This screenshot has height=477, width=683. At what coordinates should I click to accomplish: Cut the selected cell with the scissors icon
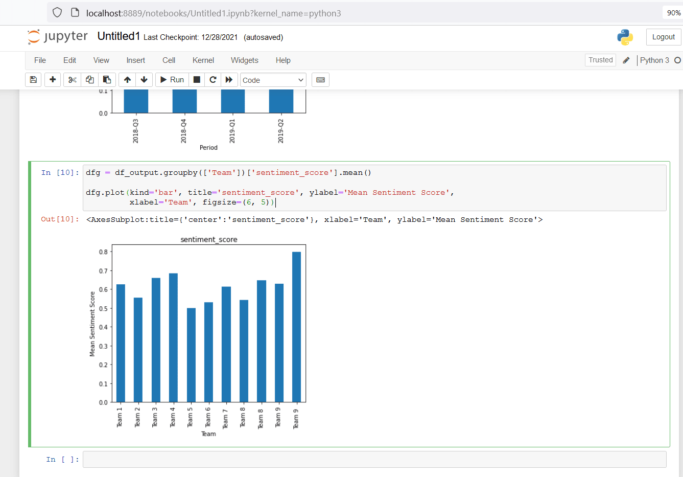[71, 79]
